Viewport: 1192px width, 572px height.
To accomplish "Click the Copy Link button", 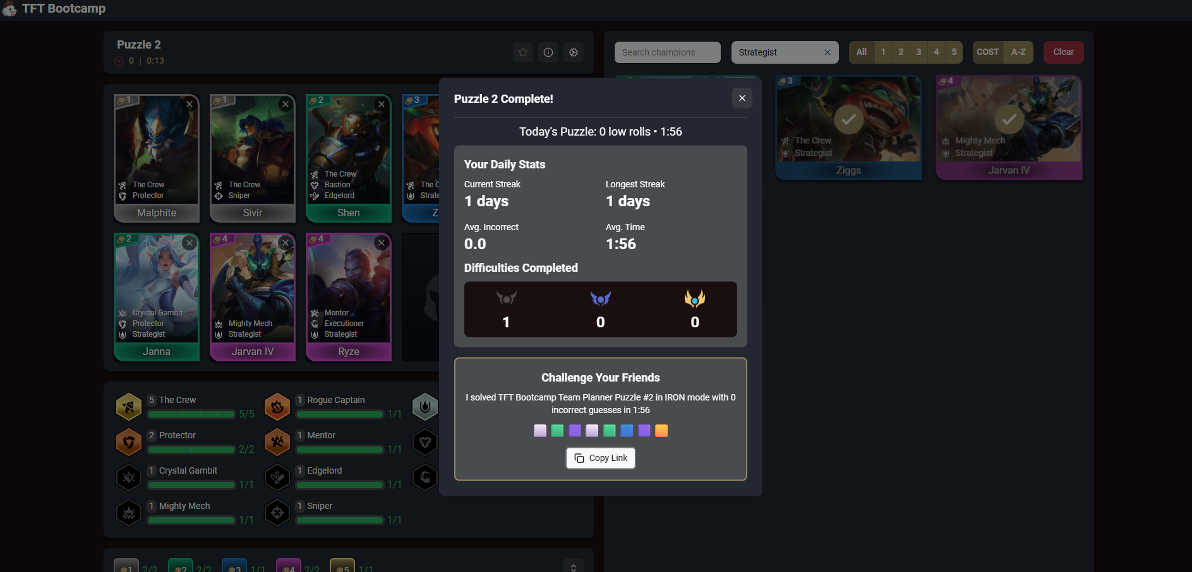I will pos(601,458).
